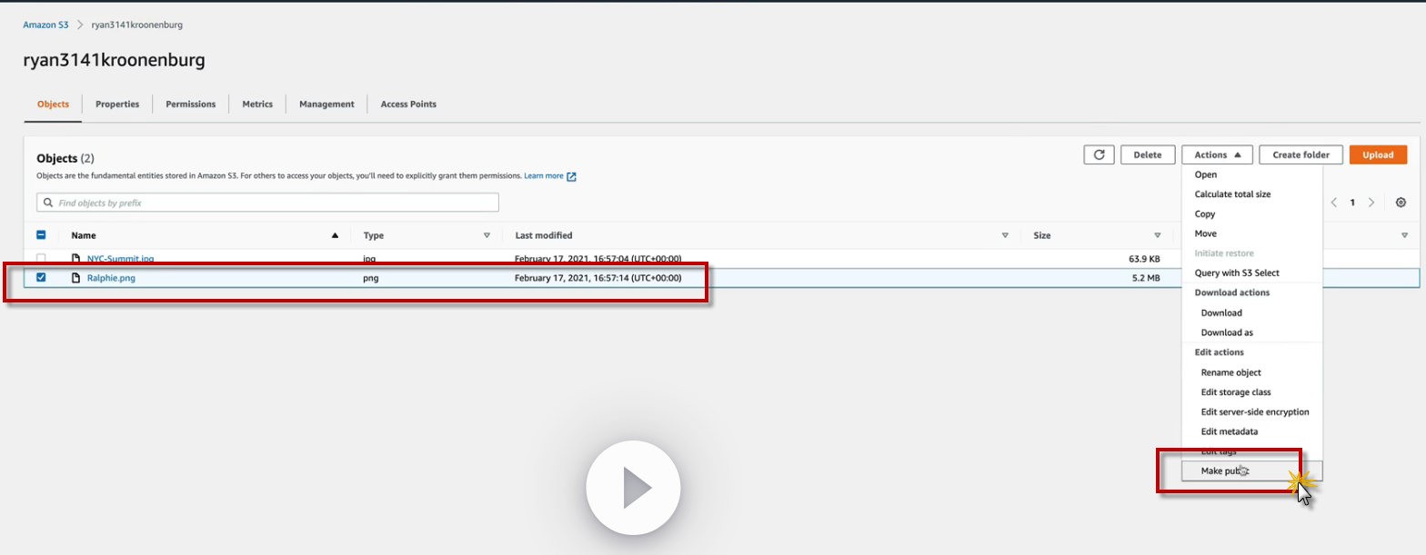The width and height of the screenshot is (1426, 555).
Task: Click the orange Upload button
Action: 1378,154
